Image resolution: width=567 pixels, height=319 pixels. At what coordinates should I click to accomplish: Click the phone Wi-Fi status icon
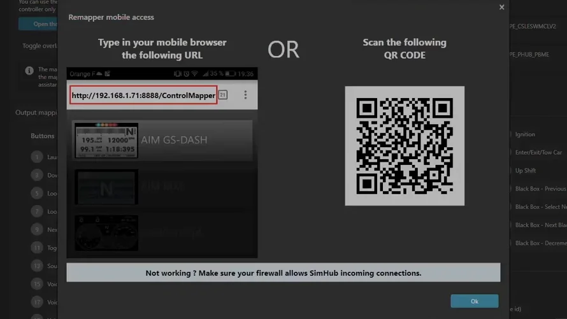pyautogui.click(x=194, y=74)
